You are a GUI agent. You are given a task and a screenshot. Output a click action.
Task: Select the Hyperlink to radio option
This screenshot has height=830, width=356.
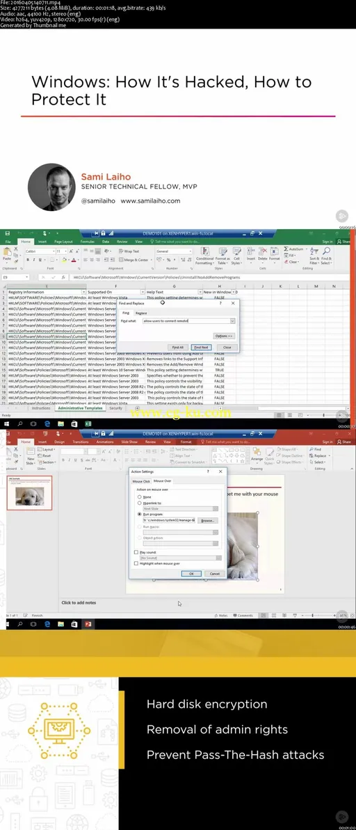tap(140, 503)
